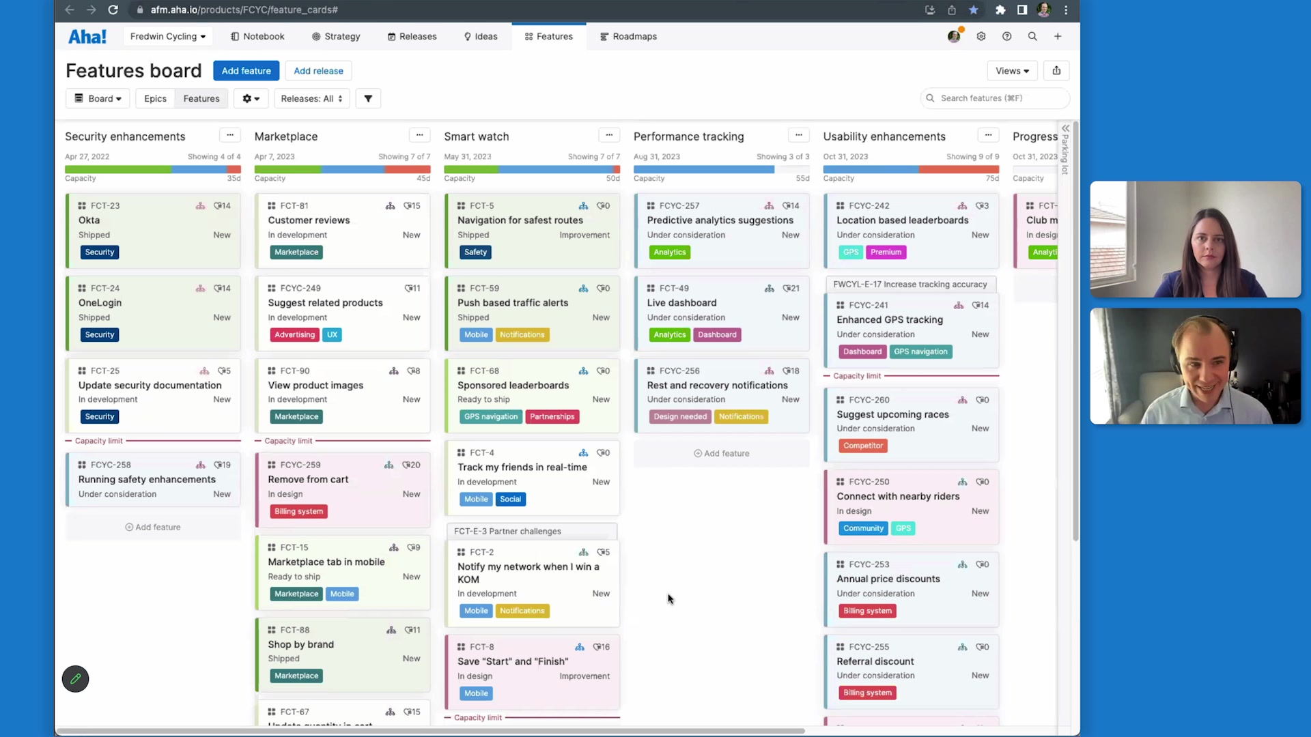Click the Security enhancements capacity bar
1311x737 pixels.
(153, 169)
